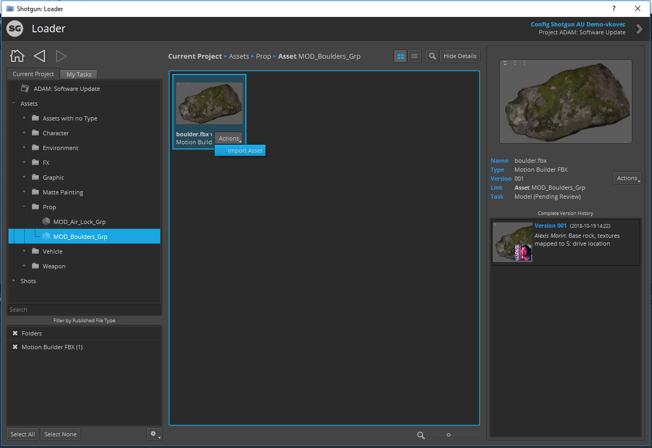This screenshot has width=652, height=448.
Task: Toggle the Folders filter checkbox
Action: pyautogui.click(x=14, y=333)
